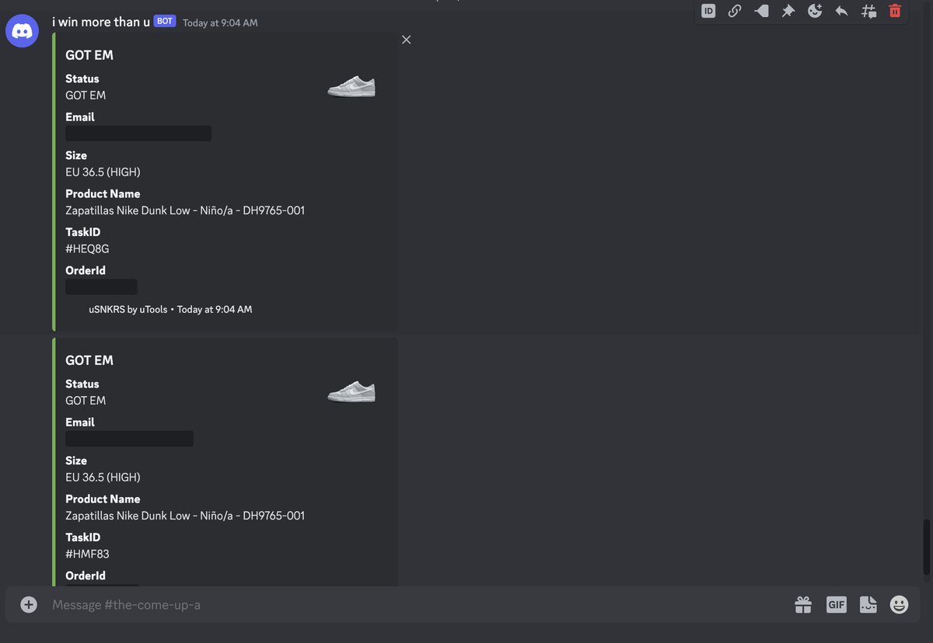933x643 pixels.
Task: Add a reaction with smiley-plus icon
Action: coord(815,11)
